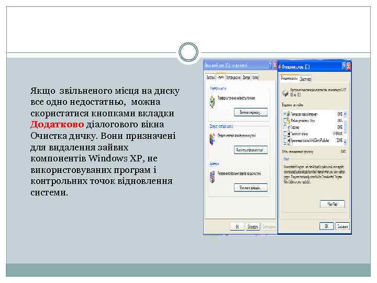The height and width of the screenshot is (283, 377).
Task: Click the Disk Cleanup title bar icon
Action: (x=280, y=67)
